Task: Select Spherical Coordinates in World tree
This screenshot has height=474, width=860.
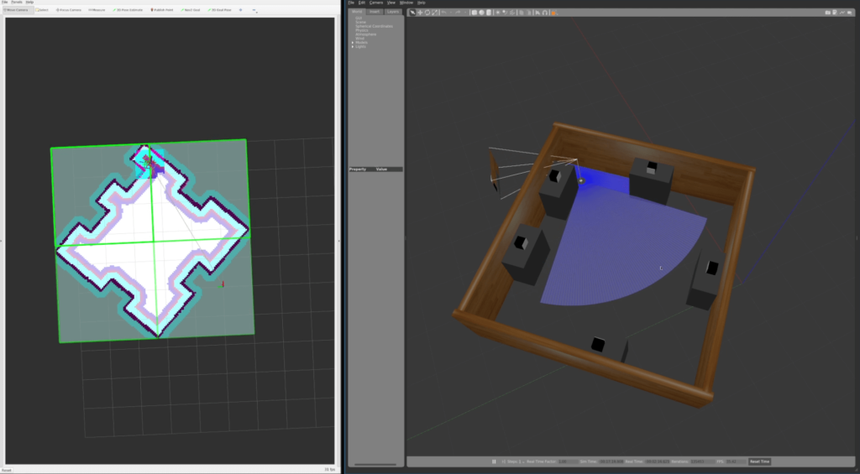Action: pos(374,26)
